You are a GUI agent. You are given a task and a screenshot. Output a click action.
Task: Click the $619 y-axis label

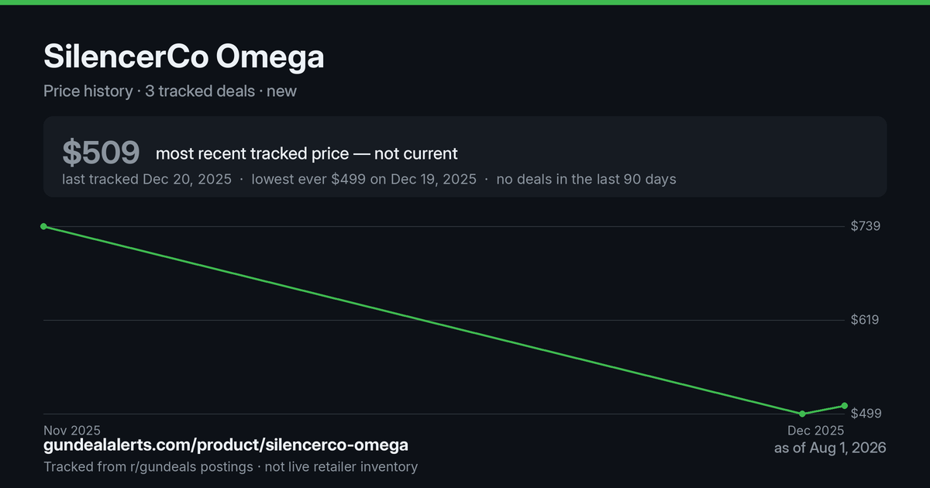(865, 320)
